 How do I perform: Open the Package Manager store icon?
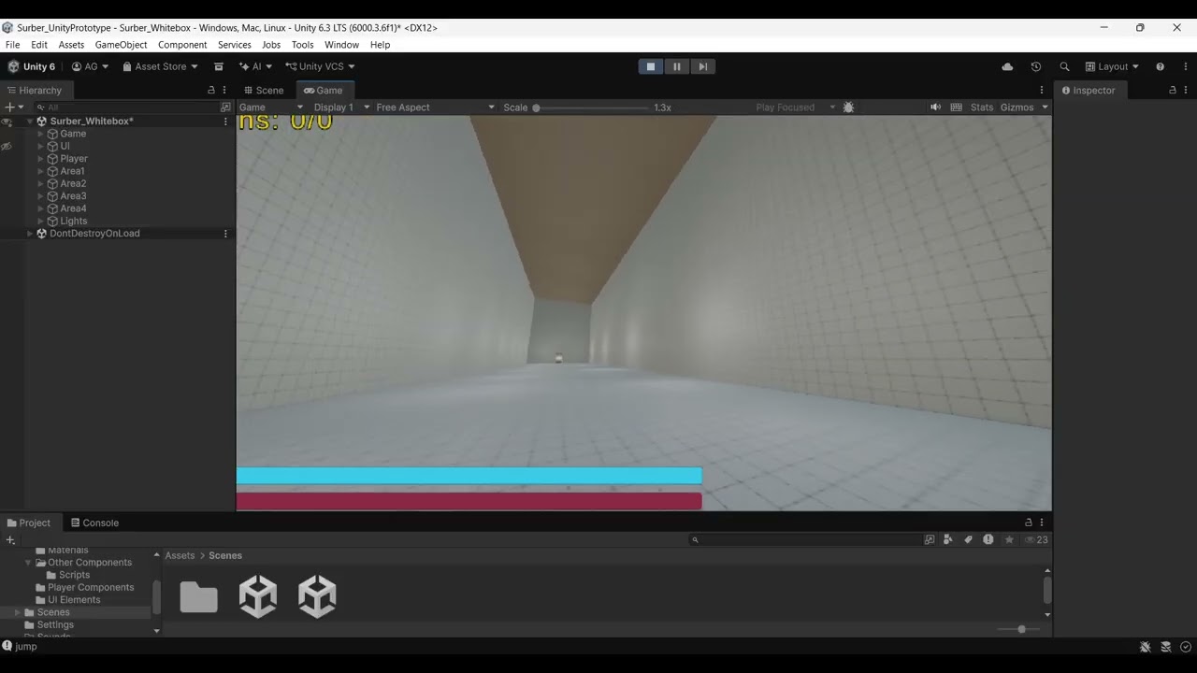click(x=219, y=66)
